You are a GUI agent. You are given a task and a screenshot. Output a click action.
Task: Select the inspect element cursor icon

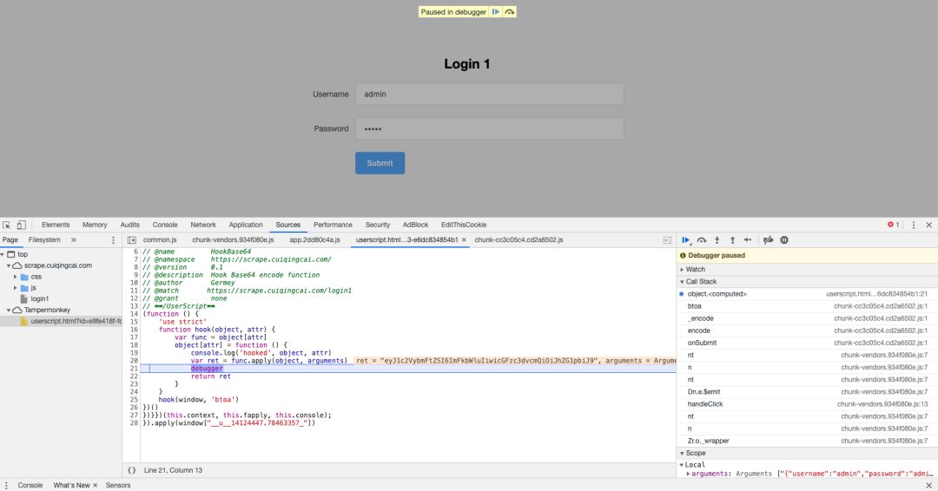click(7, 226)
